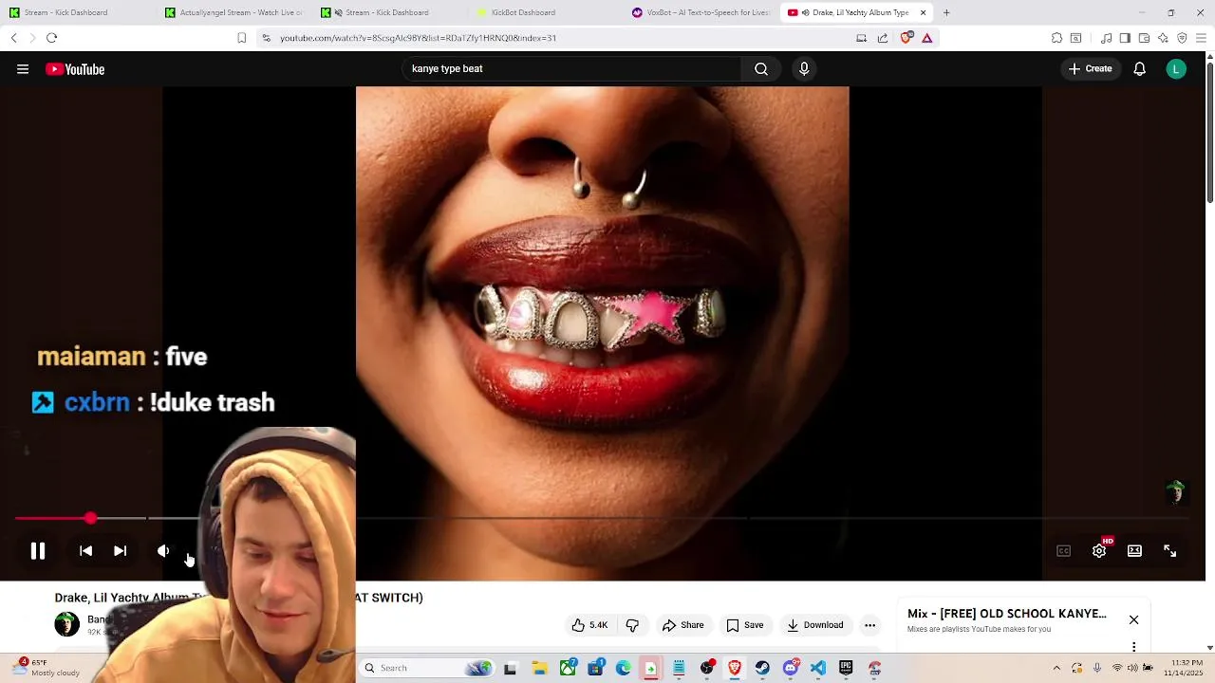Switch to theater mode
This screenshot has height=683, width=1215.
[x=1134, y=551]
